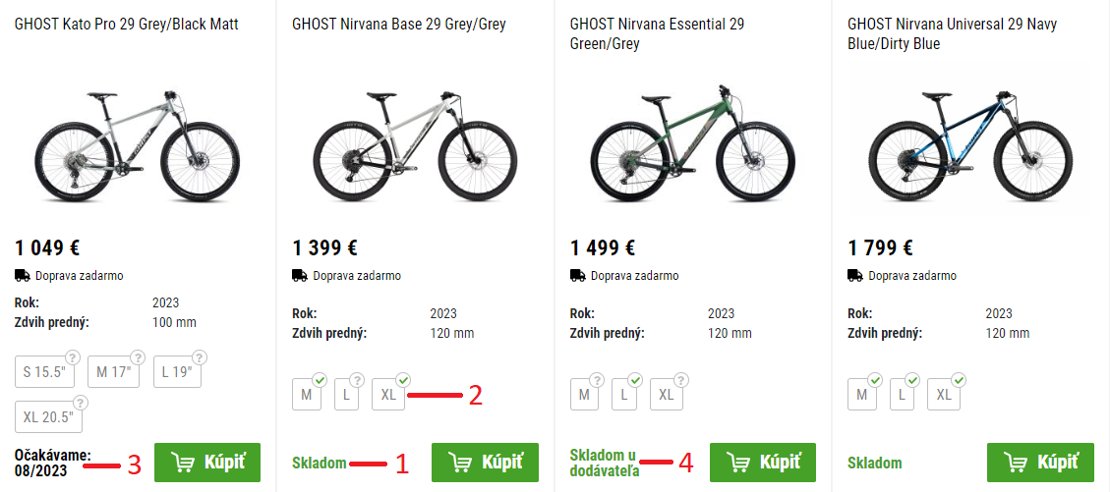The height and width of the screenshot is (492, 1110).
Task: Pick size XL for Nirvana Base
Action: tap(388, 395)
